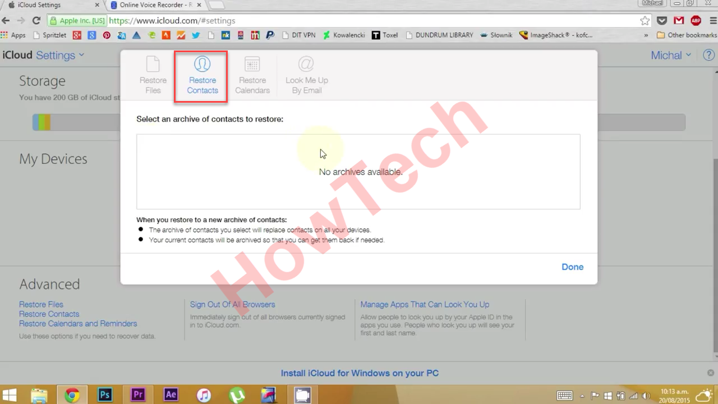The image size is (718, 404).
Task: Reload the current page
Action: click(x=36, y=21)
